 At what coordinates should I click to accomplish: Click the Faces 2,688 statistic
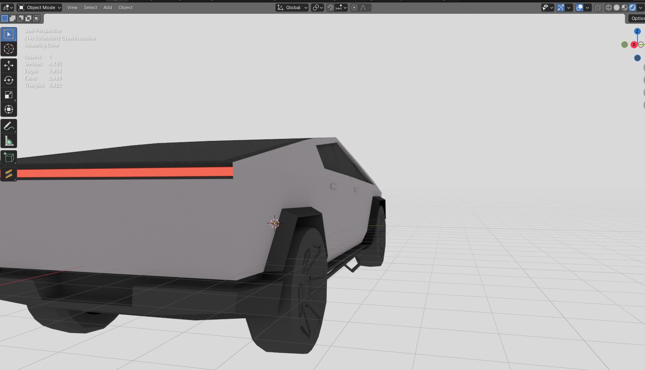click(43, 78)
